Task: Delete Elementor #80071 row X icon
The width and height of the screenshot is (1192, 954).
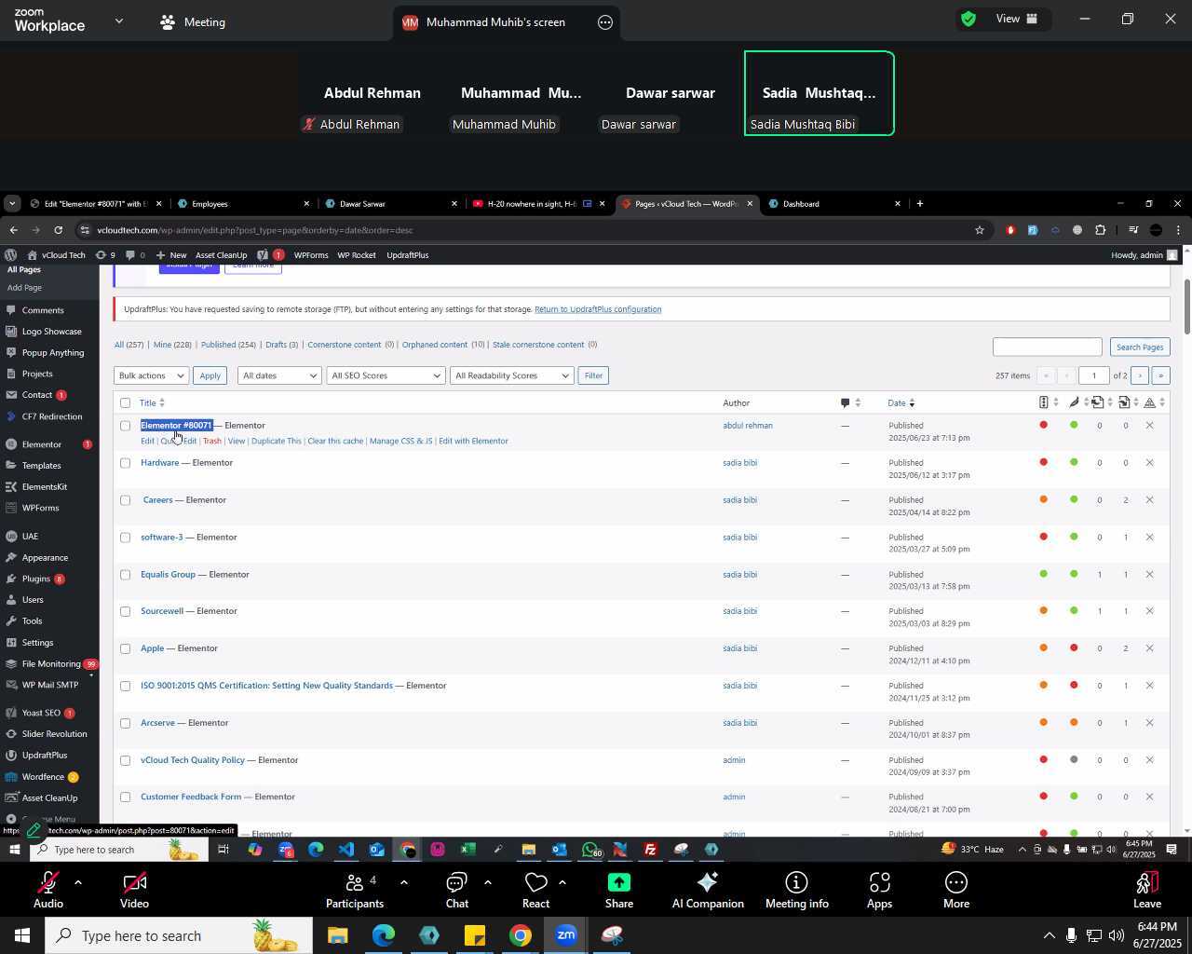Action: 1149,426
